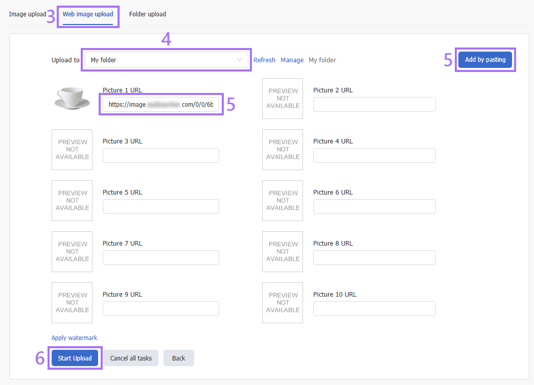534x385 pixels.
Task: Focus the Picture 6 URL input
Action: (374, 207)
